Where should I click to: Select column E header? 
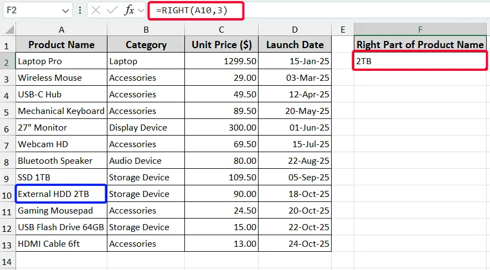[x=343, y=29]
